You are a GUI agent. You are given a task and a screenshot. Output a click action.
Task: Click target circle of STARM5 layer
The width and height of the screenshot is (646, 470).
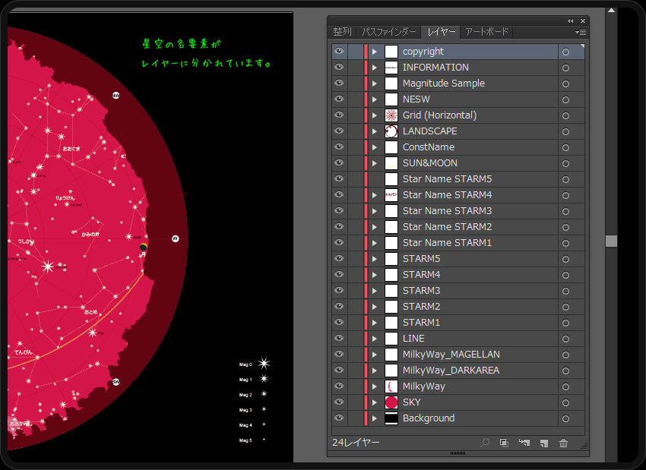pyautogui.click(x=565, y=259)
